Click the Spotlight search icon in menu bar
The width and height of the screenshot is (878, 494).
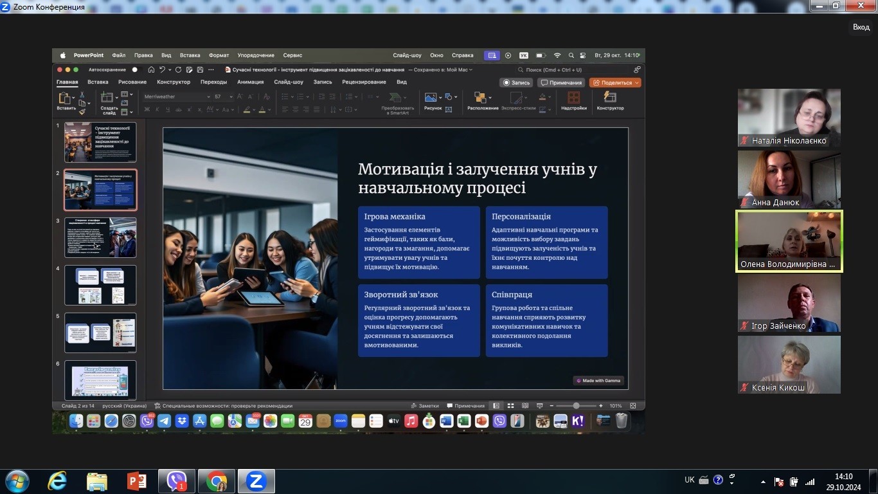(571, 55)
